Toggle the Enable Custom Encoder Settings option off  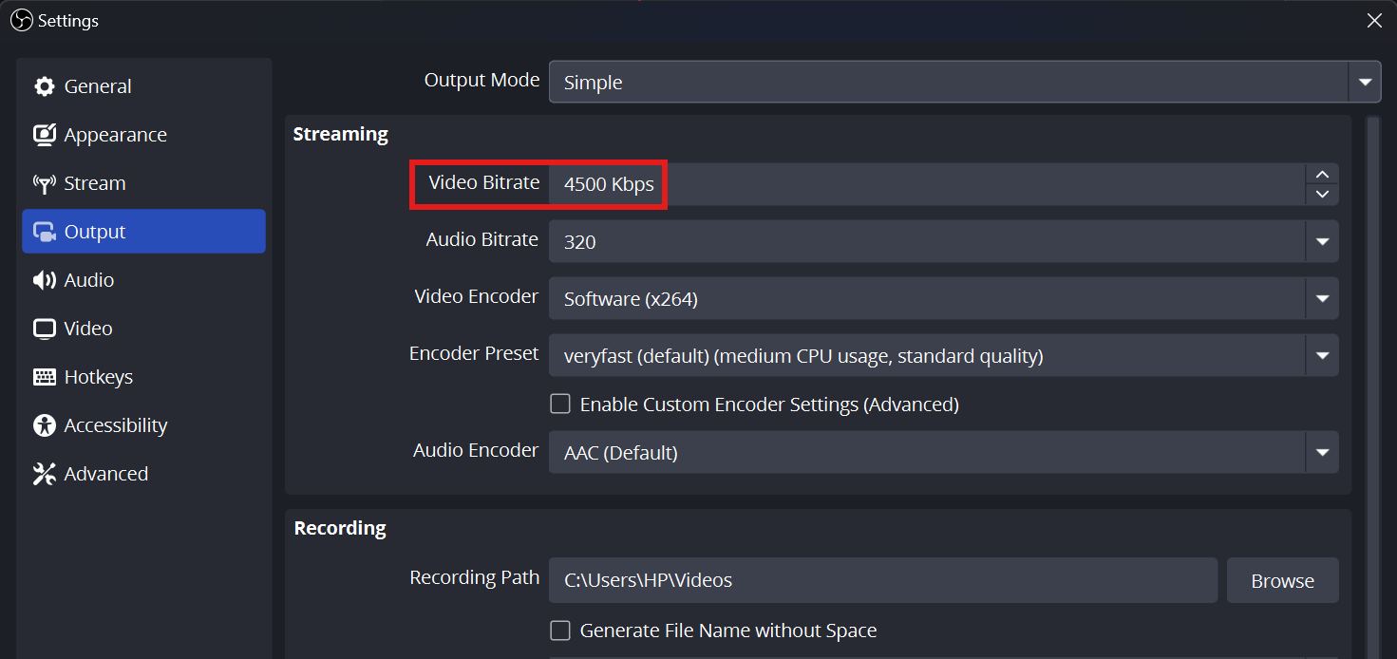(560, 403)
